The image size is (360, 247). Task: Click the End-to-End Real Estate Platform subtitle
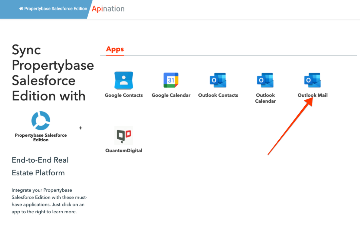click(40, 166)
